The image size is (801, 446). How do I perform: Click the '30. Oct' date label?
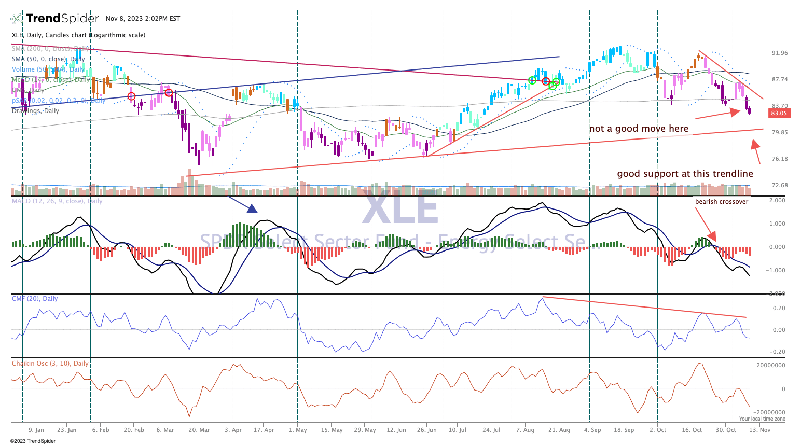(x=726, y=430)
